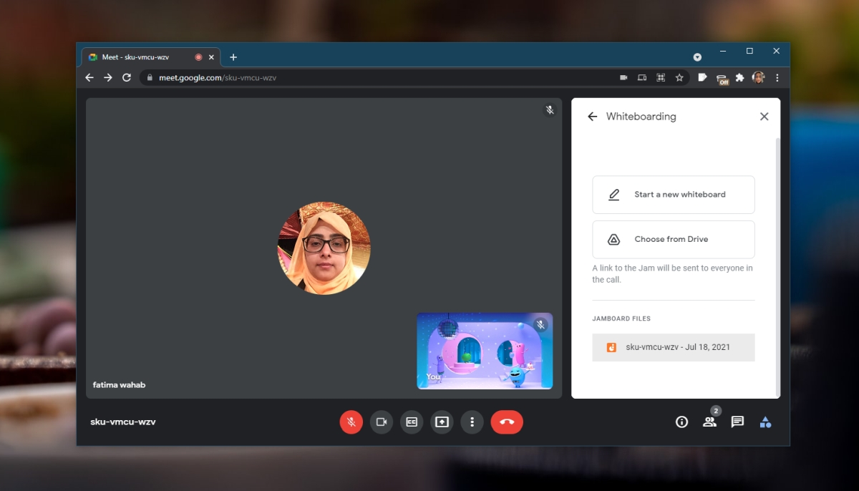Open more options with the three-dot icon
This screenshot has width=859, height=491.
click(x=472, y=422)
